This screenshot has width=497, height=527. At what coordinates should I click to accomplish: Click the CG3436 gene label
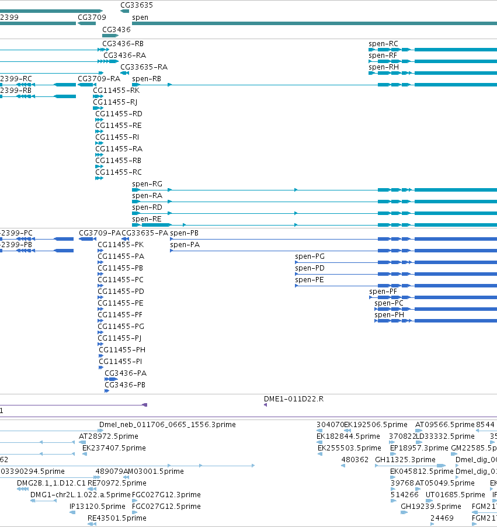pyautogui.click(x=116, y=30)
